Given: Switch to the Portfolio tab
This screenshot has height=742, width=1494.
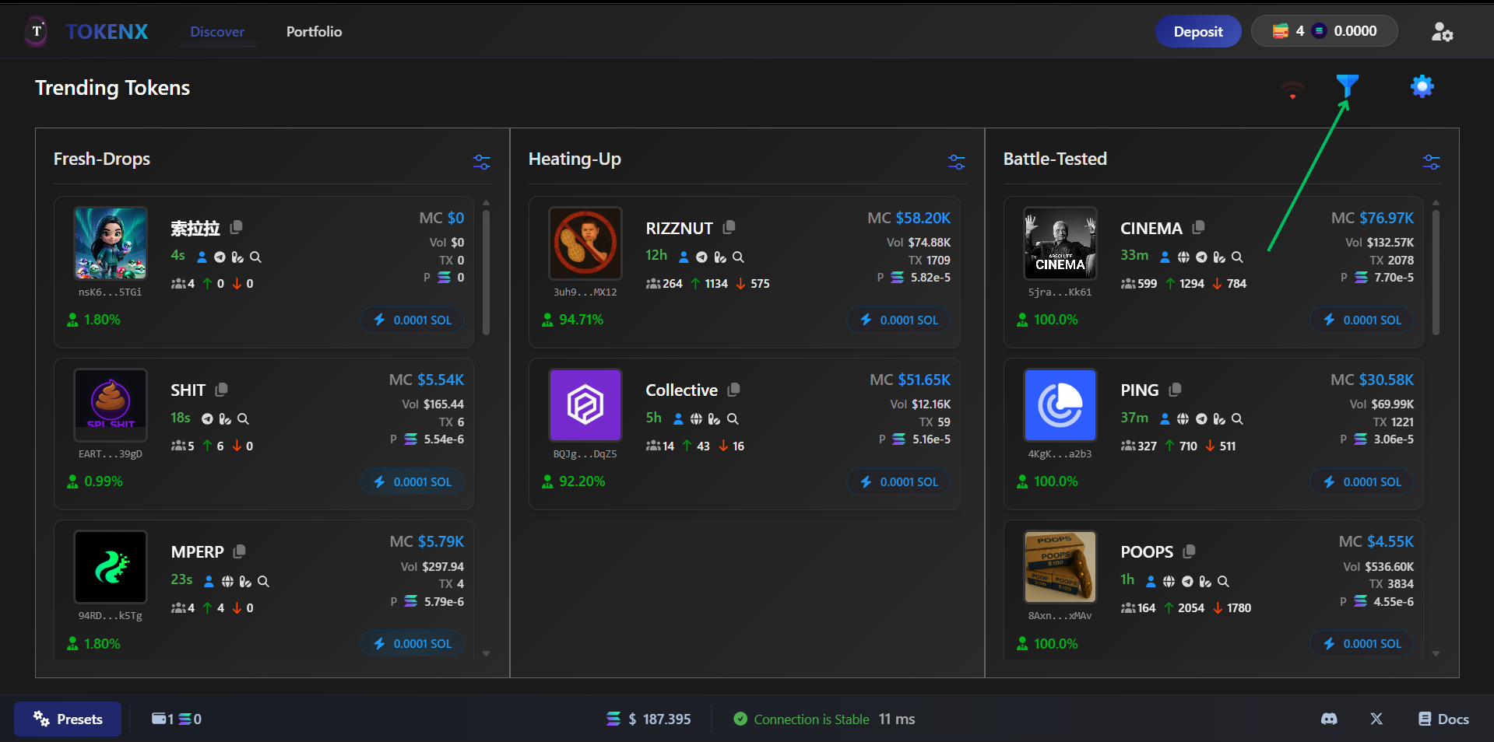Looking at the screenshot, I should pos(314,32).
